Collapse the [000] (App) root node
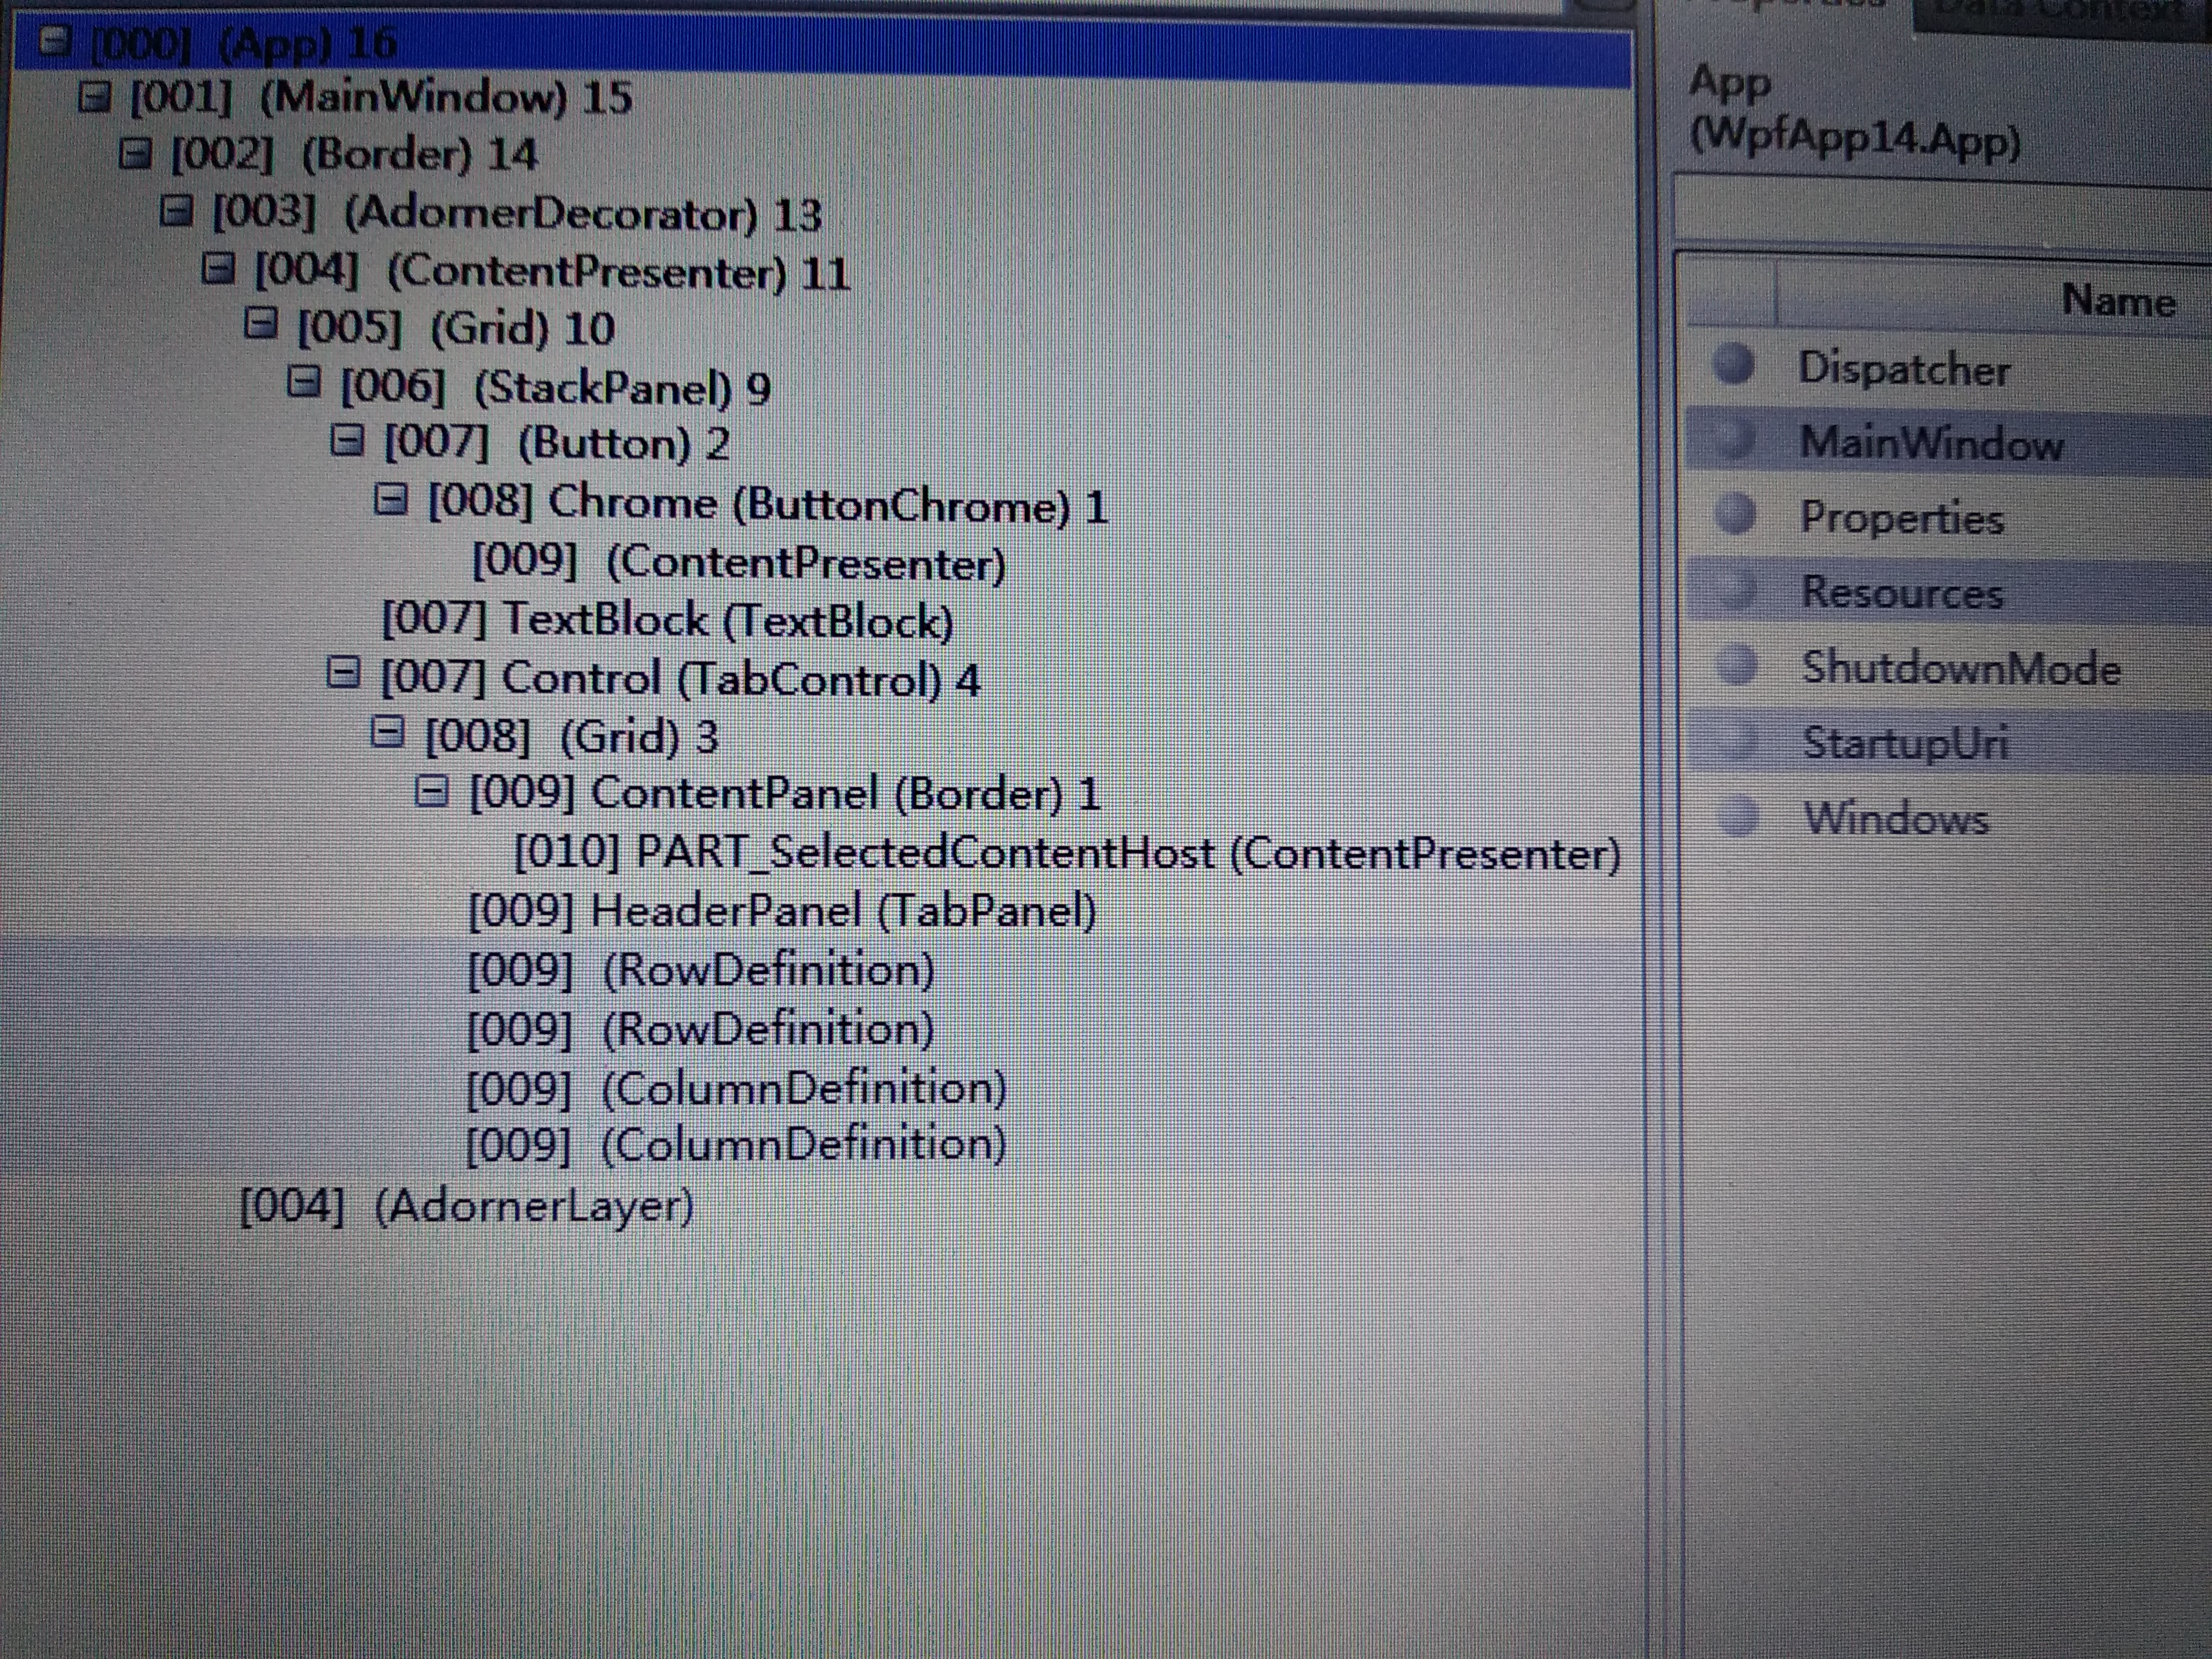Screen dimensions: 2212x1659 pyautogui.click(x=55, y=40)
